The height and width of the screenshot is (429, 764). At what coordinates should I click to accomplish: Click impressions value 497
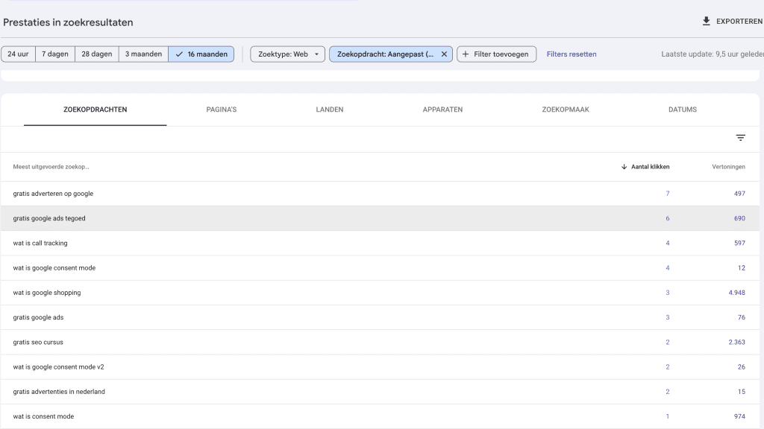739,194
